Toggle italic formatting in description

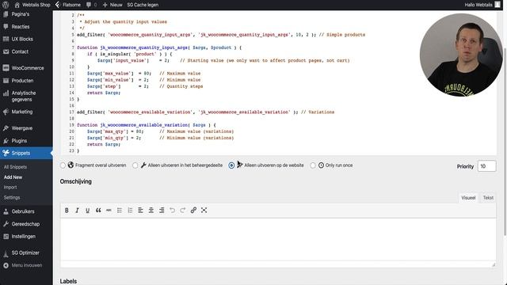pos(77,210)
